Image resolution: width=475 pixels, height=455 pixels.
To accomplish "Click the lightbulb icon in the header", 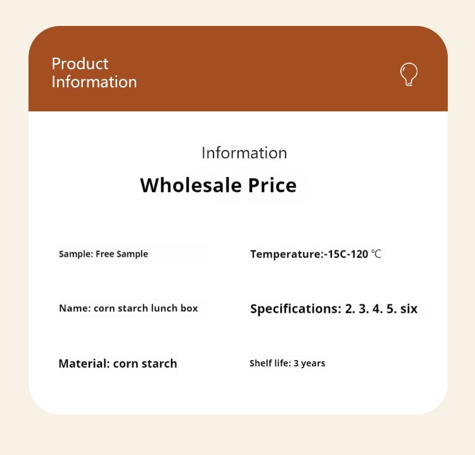I will point(409,74).
